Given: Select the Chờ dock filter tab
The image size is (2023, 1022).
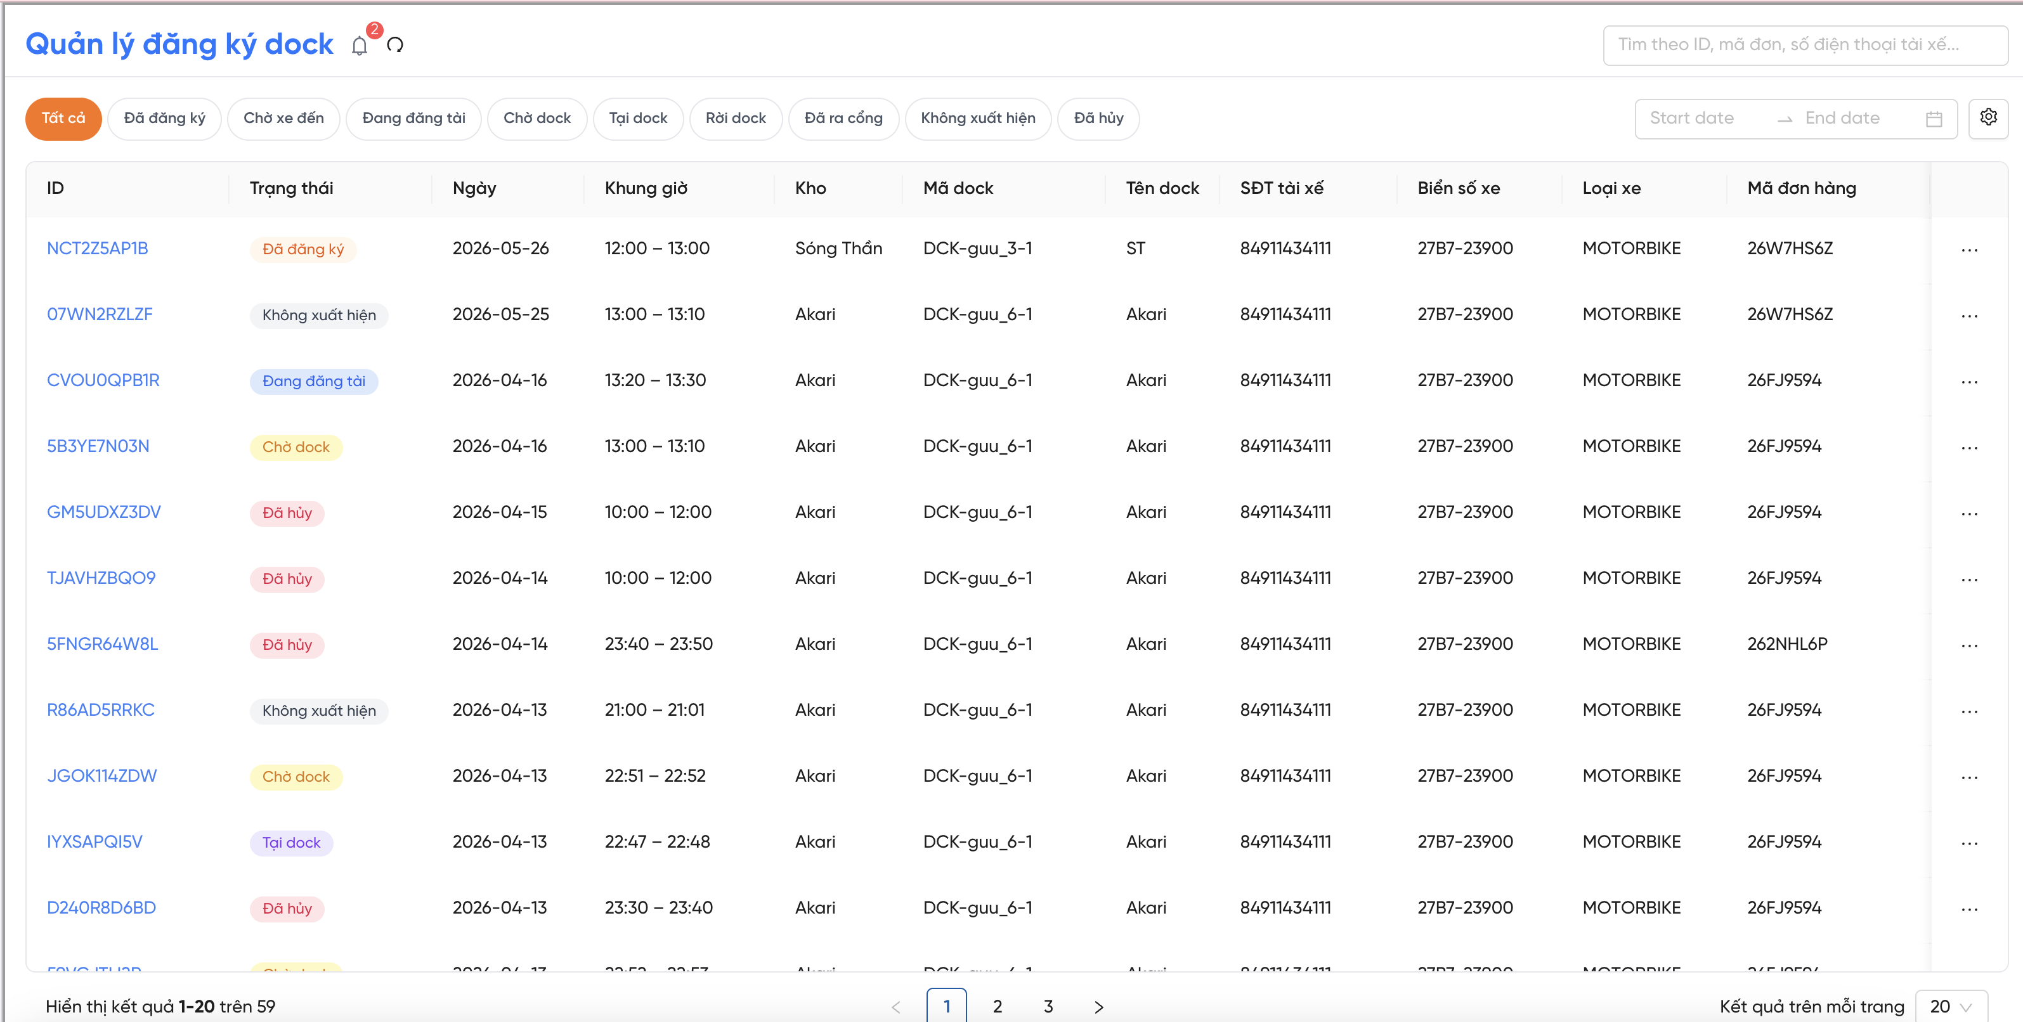Looking at the screenshot, I should click(x=537, y=119).
